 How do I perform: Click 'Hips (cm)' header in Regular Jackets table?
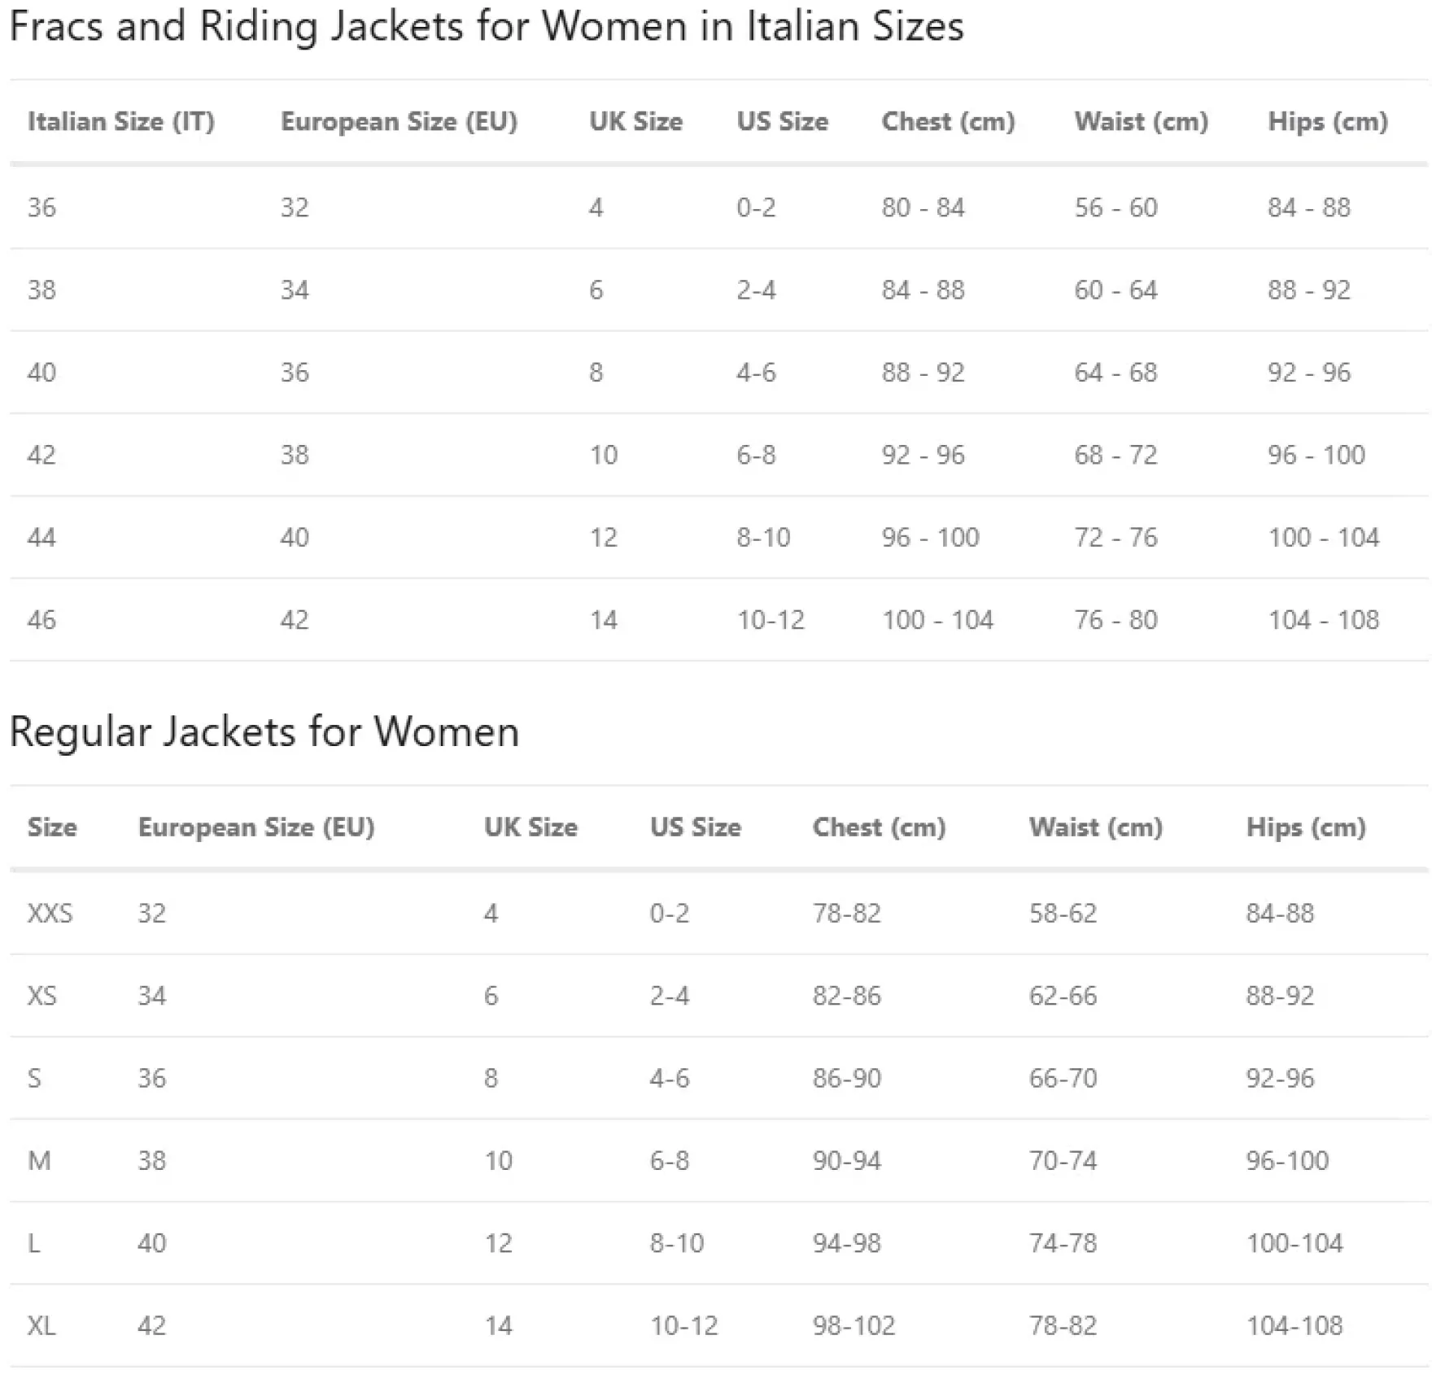[1306, 828]
